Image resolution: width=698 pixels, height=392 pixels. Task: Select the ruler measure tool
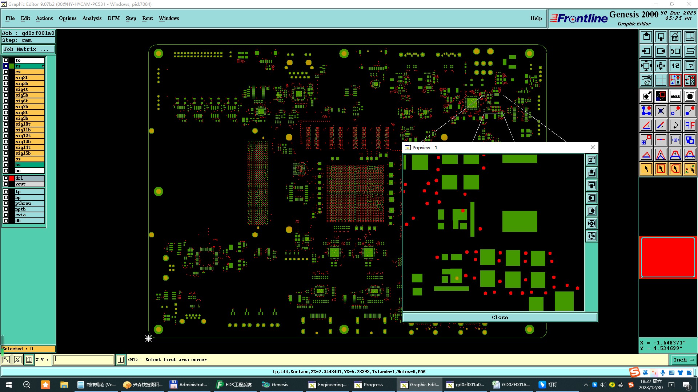pyautogui.click(x=675, y=96)
